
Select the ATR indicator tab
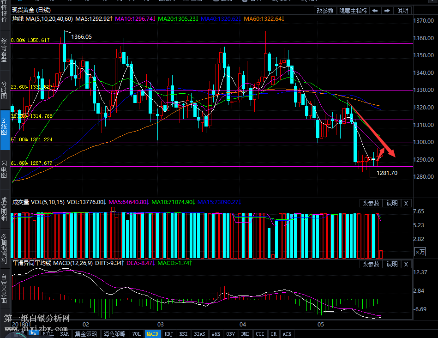pos(287,334)
